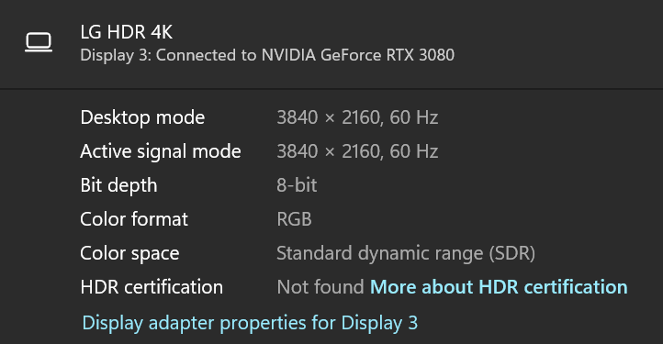Select the Desktop mode resolution value
663x344 pixels.
tap(357, 117)
